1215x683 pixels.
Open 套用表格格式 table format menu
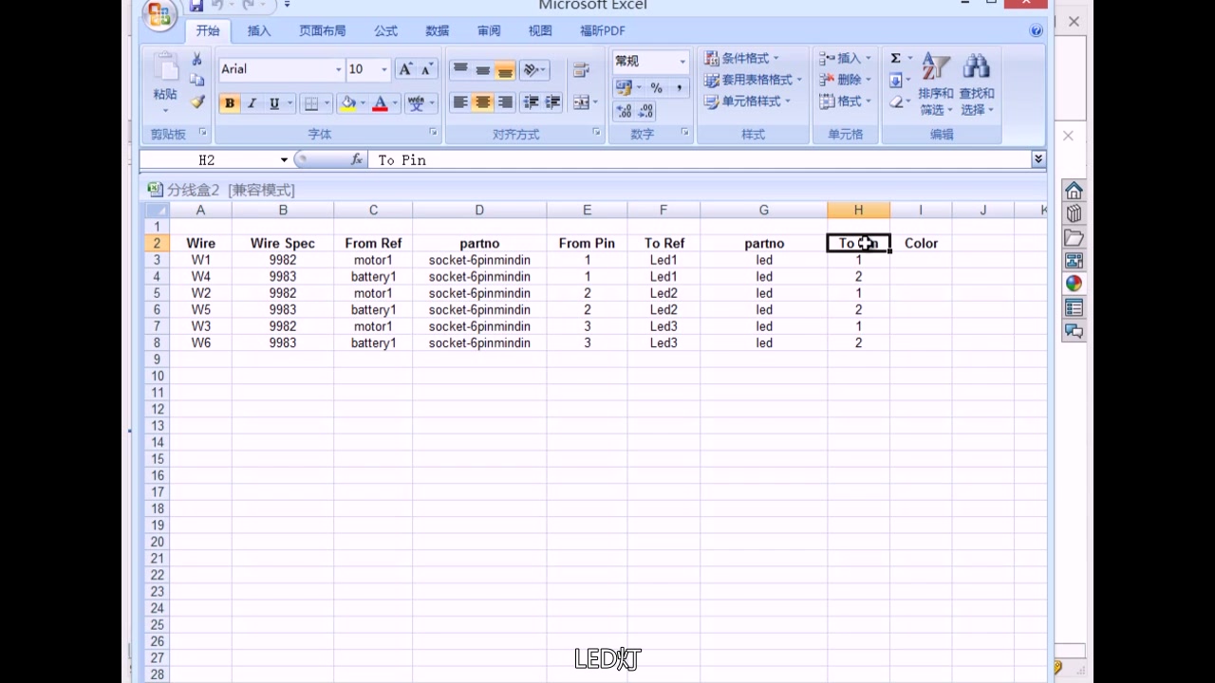753,80
